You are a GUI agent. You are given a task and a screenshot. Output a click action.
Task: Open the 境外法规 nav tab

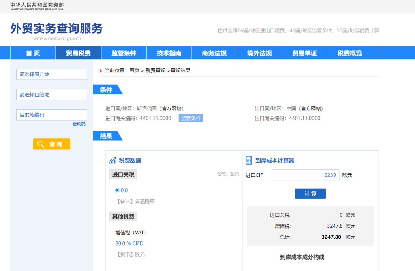(x=259, y=53)
